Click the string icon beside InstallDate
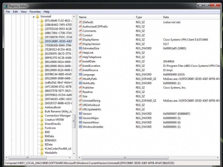 point(80,61)
